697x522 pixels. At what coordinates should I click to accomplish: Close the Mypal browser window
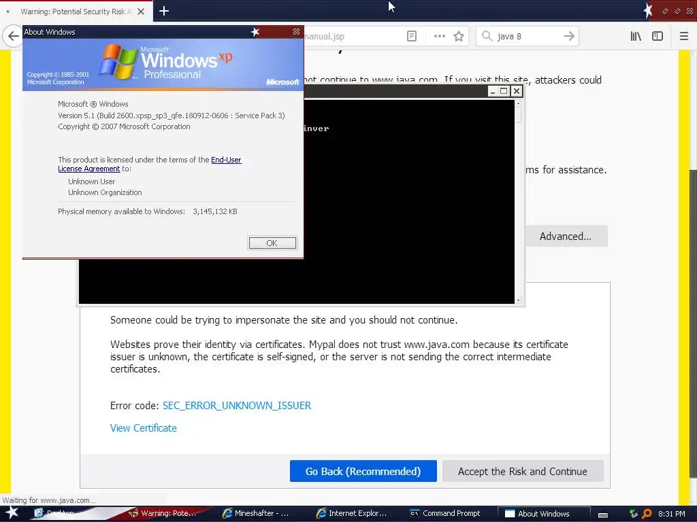click(x=690, y=12)
